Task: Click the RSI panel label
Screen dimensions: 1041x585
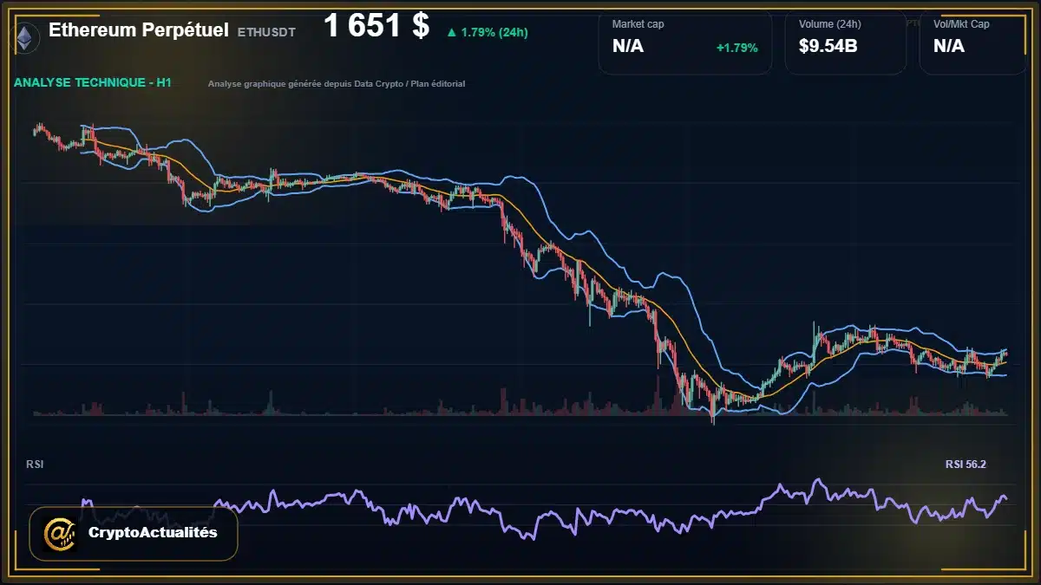Action: (35, 465)
